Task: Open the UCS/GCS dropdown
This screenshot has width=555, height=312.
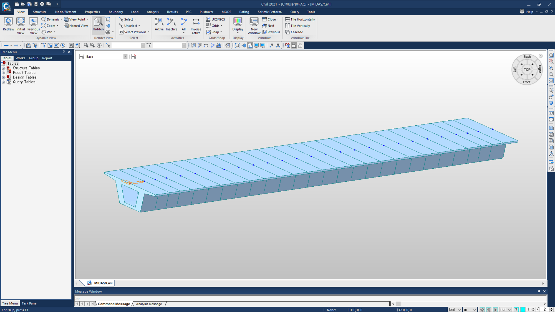Action: (217, 19)
